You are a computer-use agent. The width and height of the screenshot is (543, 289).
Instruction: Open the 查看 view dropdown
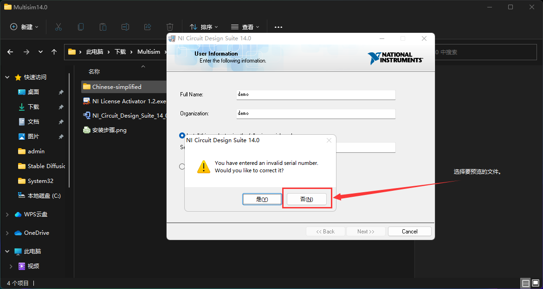245,26
